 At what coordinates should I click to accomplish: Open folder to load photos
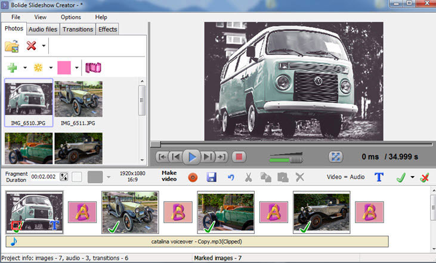[12, 46]
